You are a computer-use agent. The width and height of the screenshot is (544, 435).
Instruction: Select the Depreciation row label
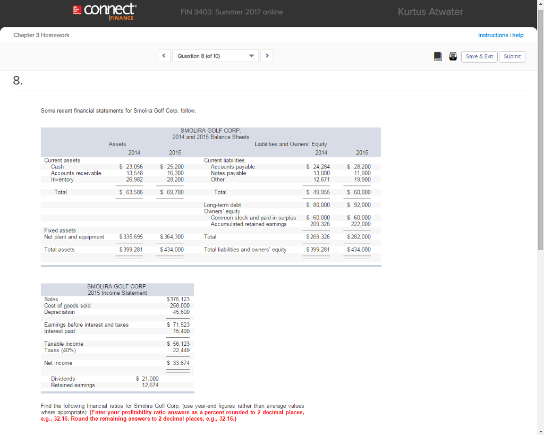point(59,312)
